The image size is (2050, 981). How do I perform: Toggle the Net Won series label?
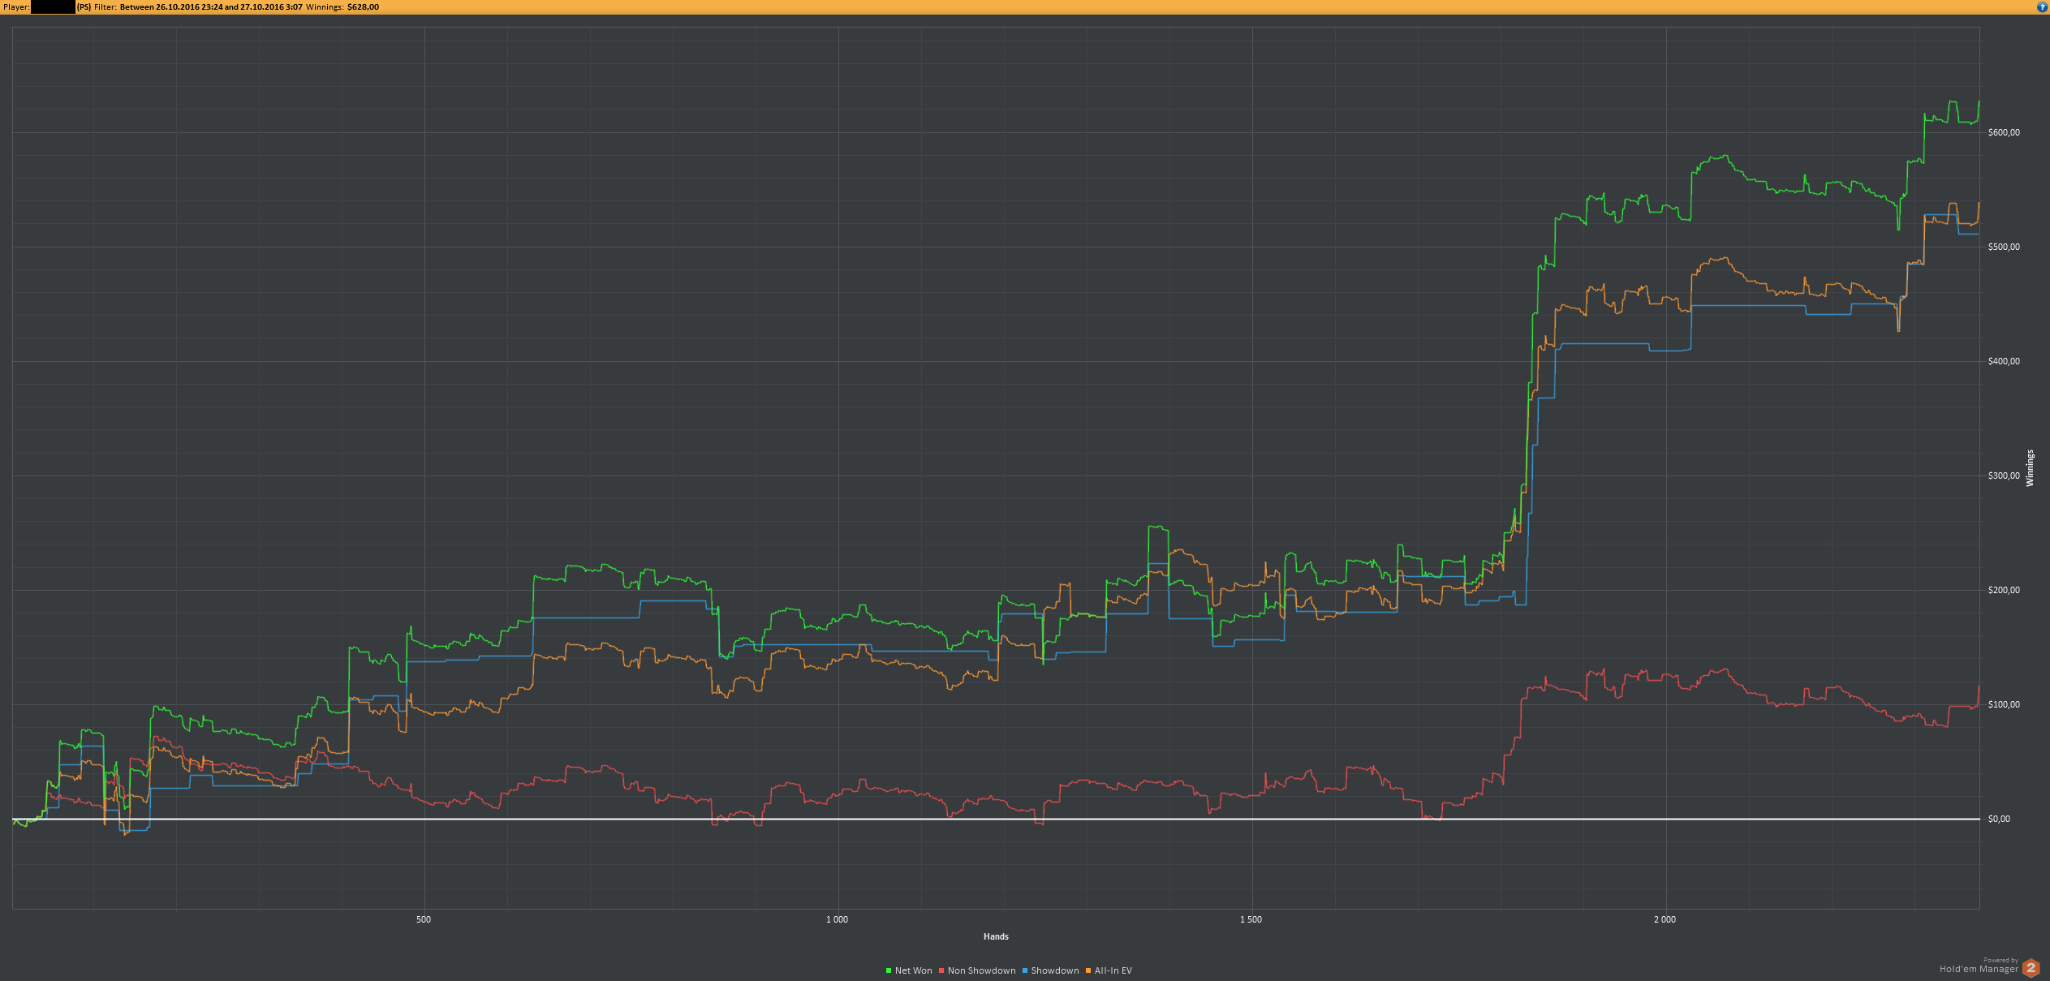point(913,970)
